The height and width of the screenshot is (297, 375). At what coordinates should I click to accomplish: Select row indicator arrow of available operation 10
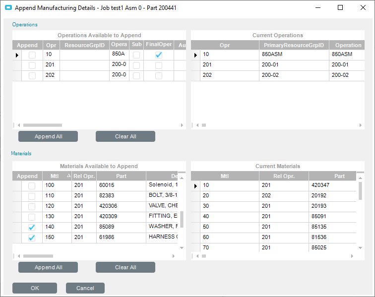tap(17, 55)
